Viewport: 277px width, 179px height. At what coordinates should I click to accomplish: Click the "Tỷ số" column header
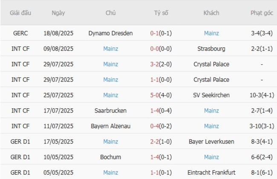(x=161, y=13)
